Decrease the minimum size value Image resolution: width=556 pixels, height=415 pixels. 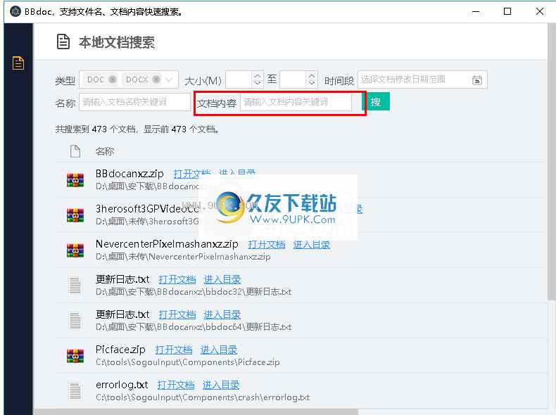(258, 84)
